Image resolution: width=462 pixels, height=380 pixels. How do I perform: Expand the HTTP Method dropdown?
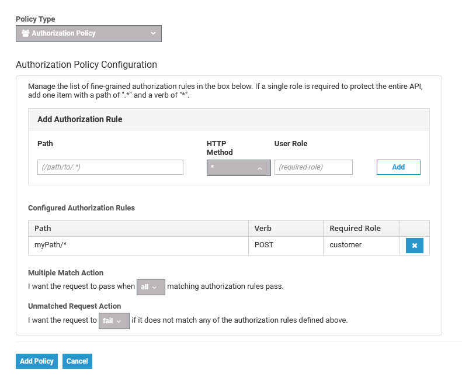click(238, 167)
